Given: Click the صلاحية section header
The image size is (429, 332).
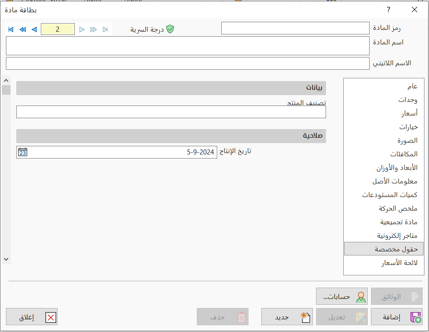Looking at the screenshot, I should [x=171, y=136].
